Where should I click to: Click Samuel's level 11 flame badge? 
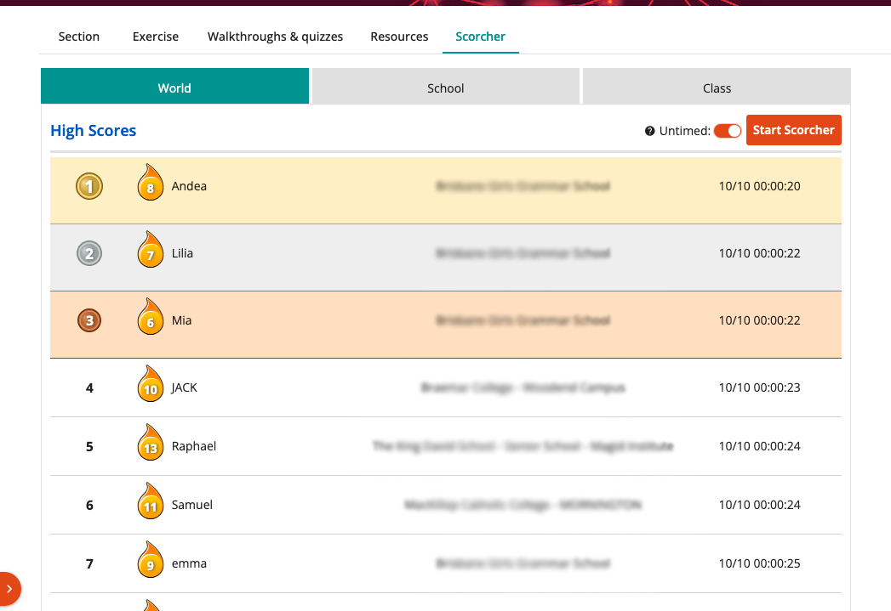point(150,501)
